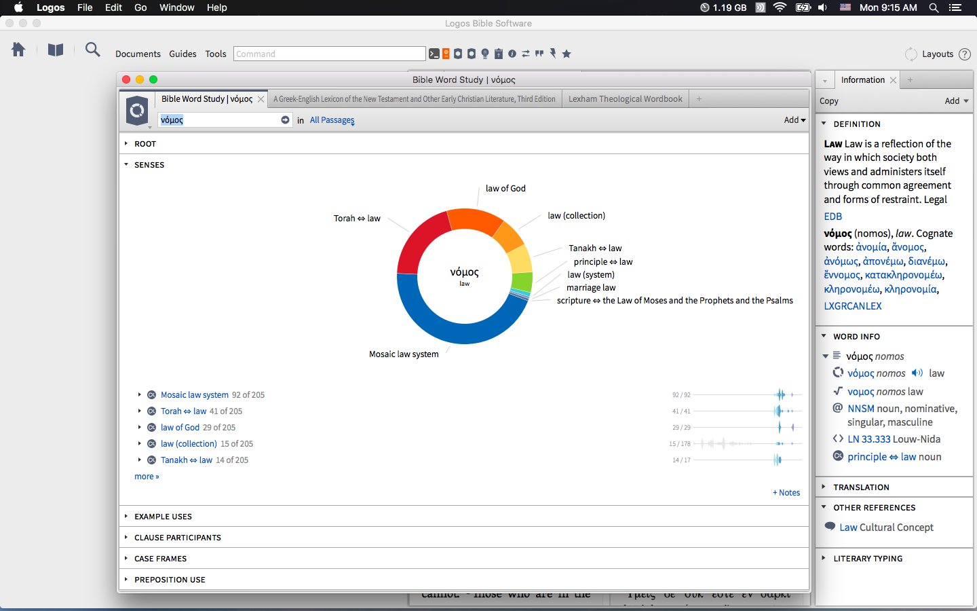Switch to Lexham Theological Wordbook tab

[x=625, y=99]
